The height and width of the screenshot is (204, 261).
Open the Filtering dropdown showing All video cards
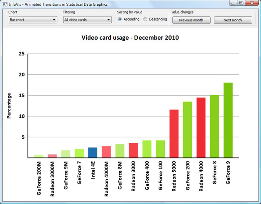[x=87, y=20]
